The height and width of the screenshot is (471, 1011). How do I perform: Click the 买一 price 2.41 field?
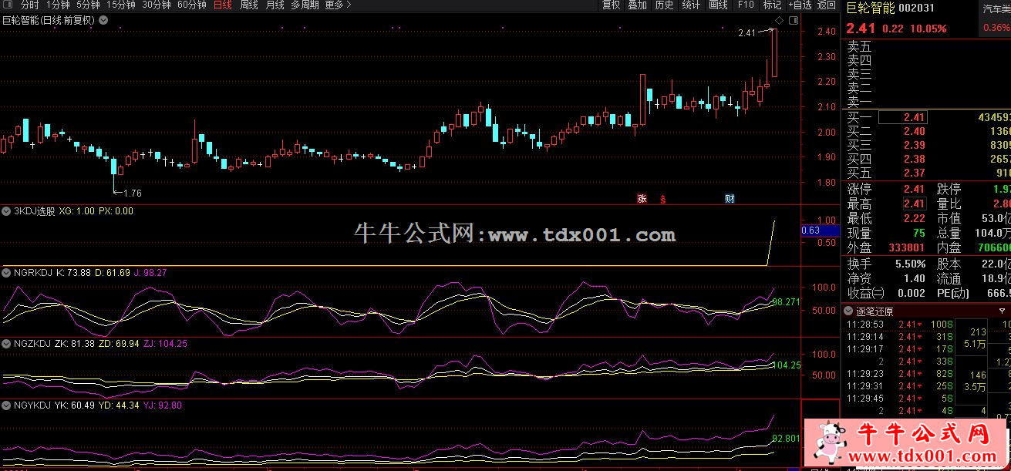pyautogui.click(x=903, y=118)
